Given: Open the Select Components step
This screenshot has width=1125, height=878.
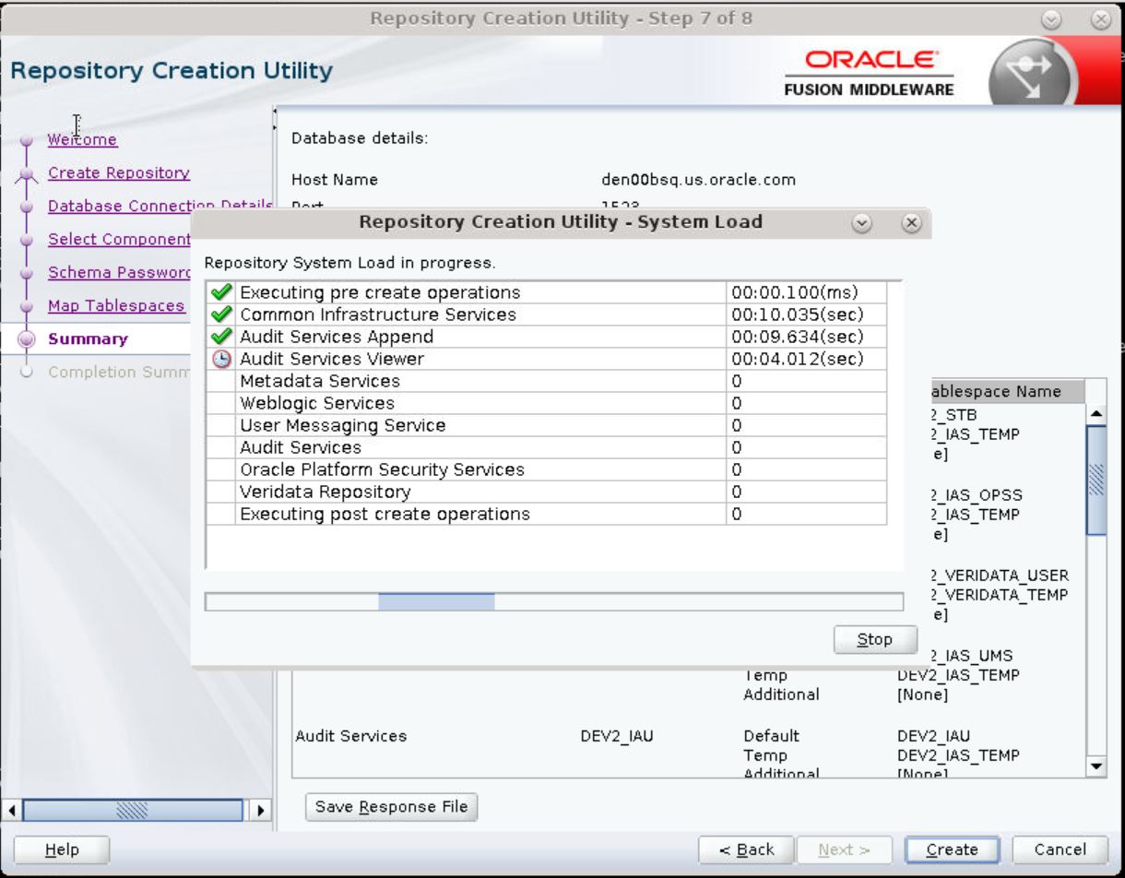Looking at the screenshot, I should click(x=119, y=239).
